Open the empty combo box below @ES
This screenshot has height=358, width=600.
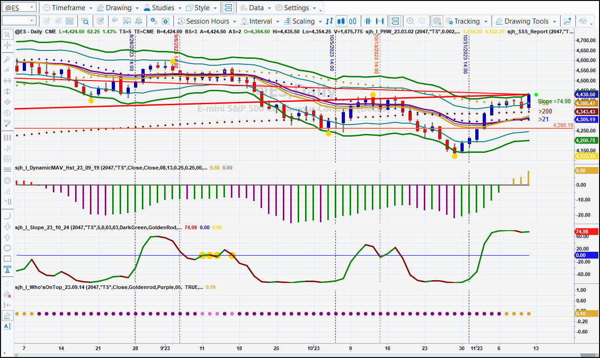tap(19, 20)
